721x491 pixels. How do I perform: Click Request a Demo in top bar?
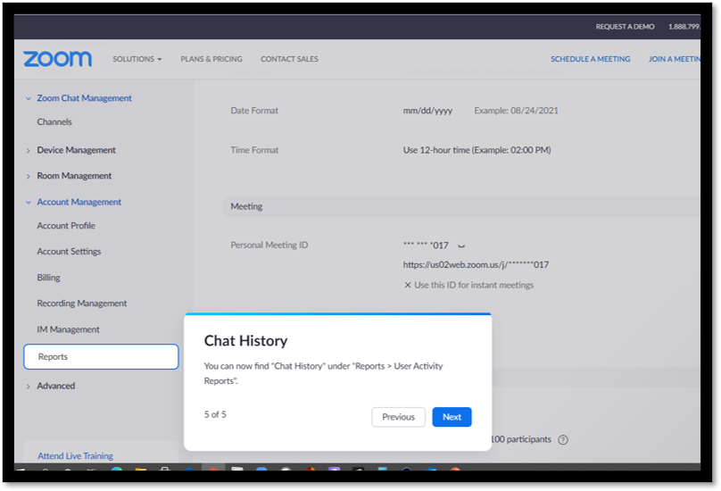tap(625, 27)
